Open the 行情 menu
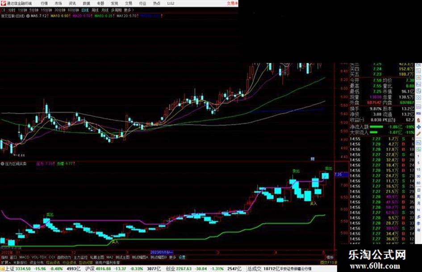This screenshot has height=272, width=422. [x=44, y=3]
